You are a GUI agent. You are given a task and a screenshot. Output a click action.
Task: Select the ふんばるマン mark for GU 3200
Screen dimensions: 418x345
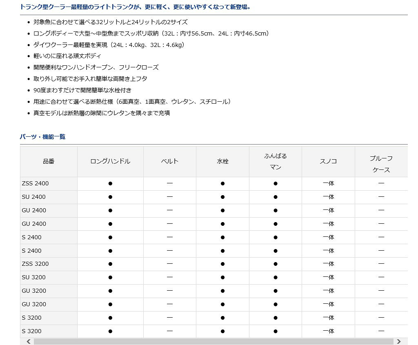(x=276, y=291)
